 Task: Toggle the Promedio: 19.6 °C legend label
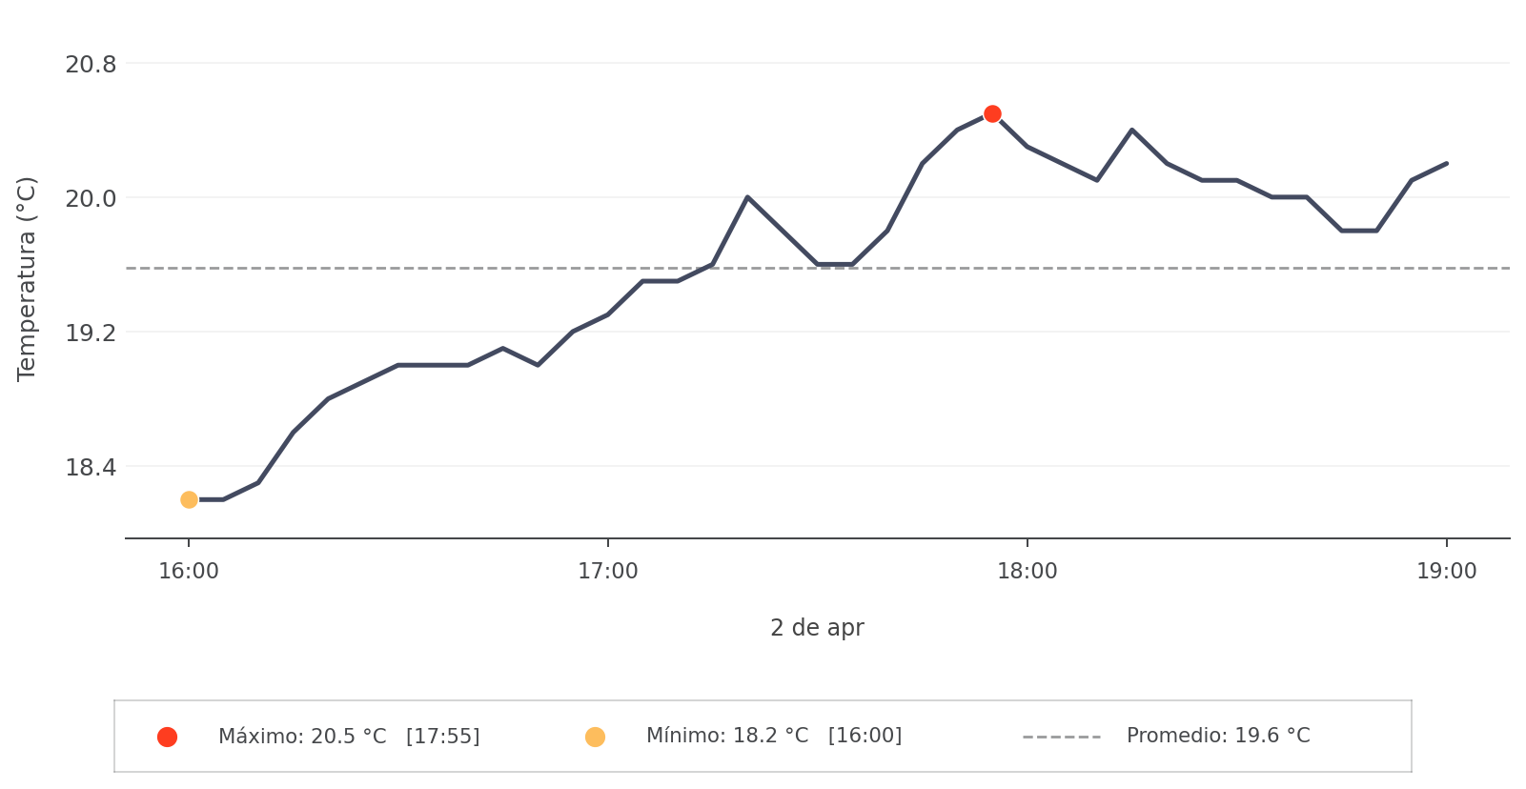(x=1217, y=736)
